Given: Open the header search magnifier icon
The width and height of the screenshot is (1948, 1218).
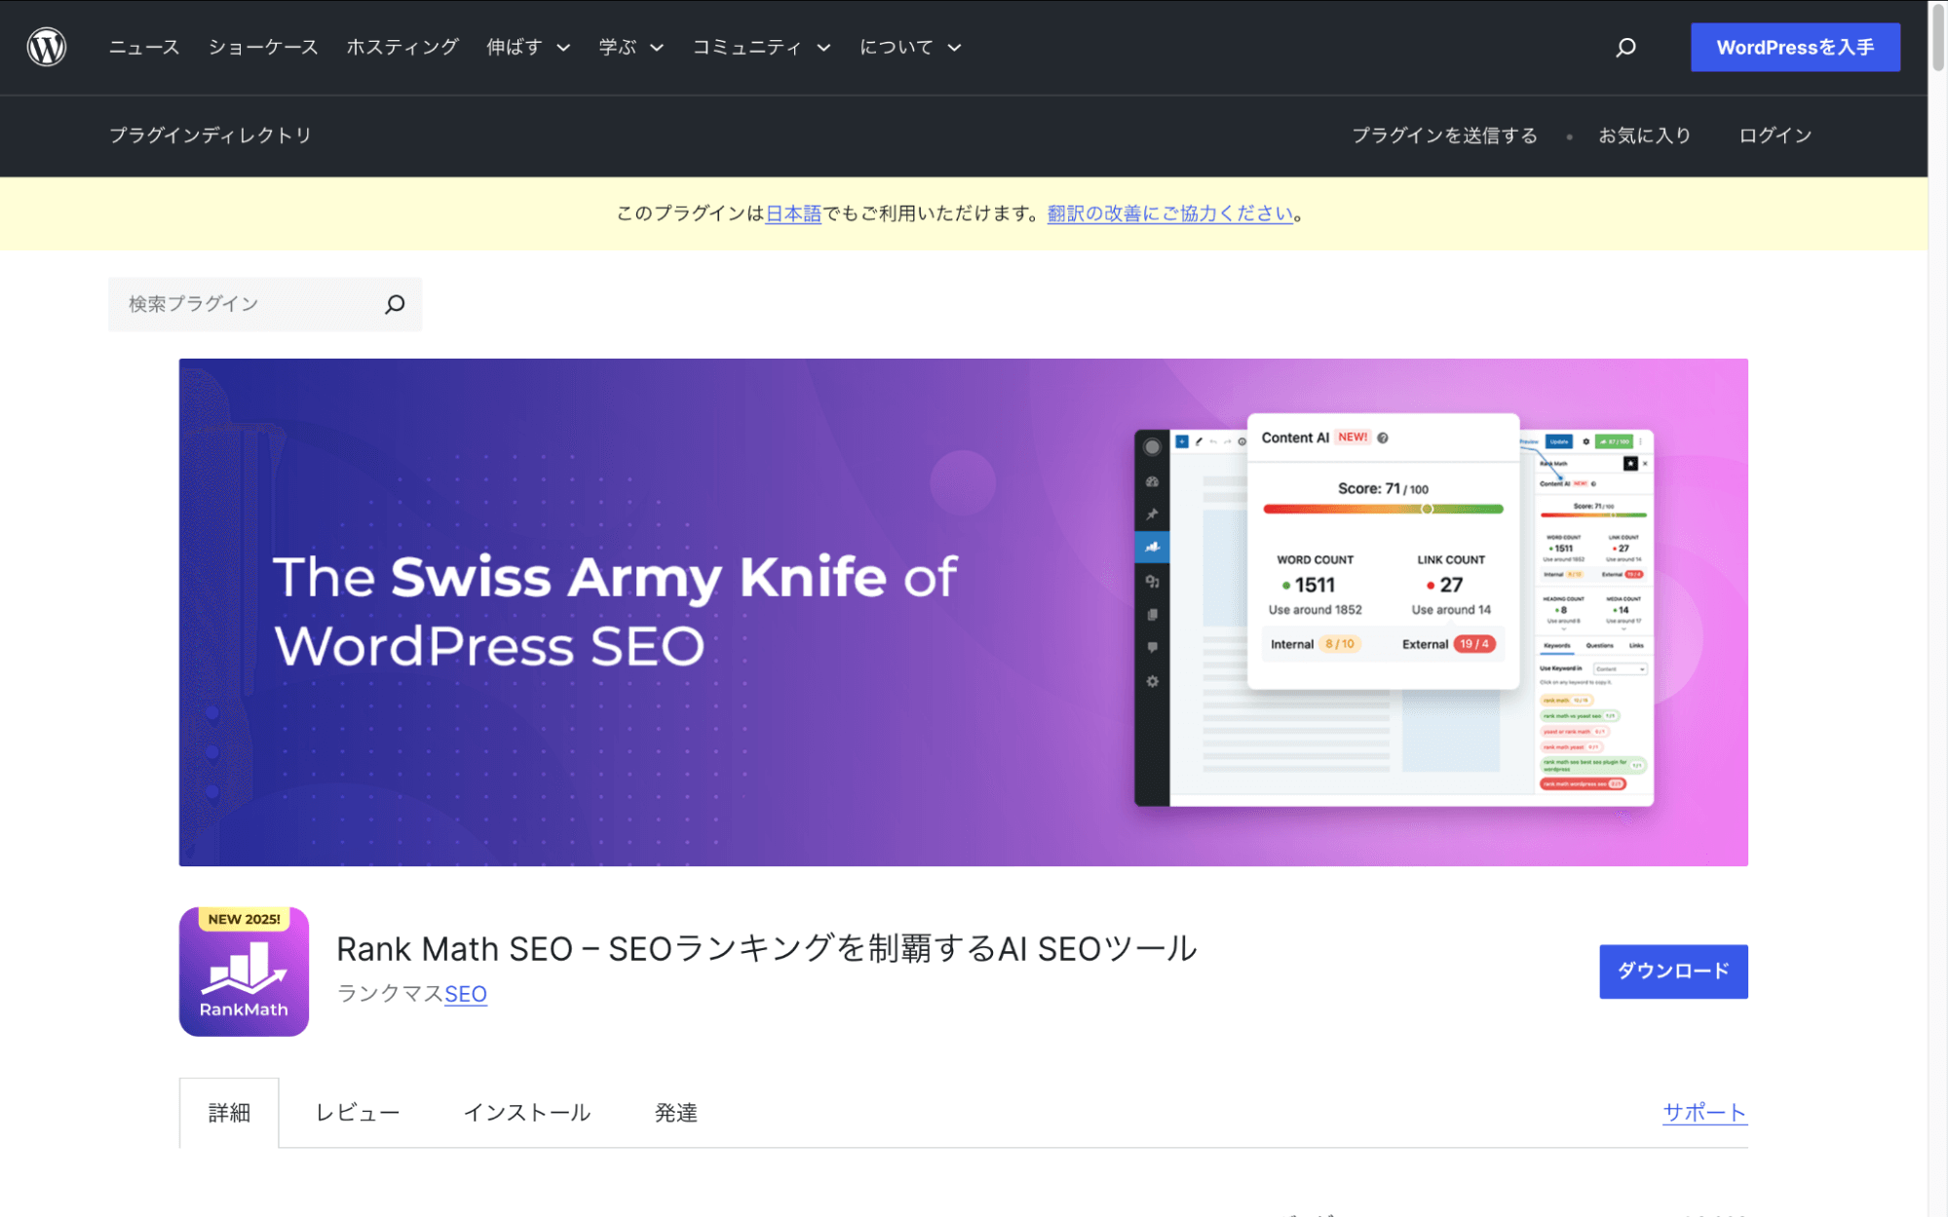Looking at the screenshot, I should [x=1624, y=47].
